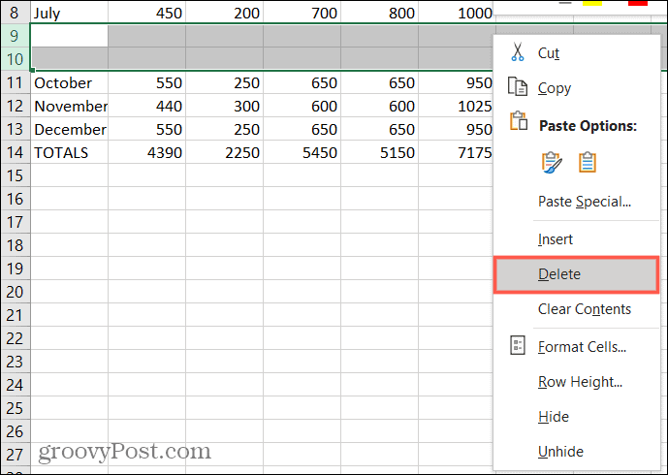
Task: Open Paste Special from the menu
Action: (576, 201)
